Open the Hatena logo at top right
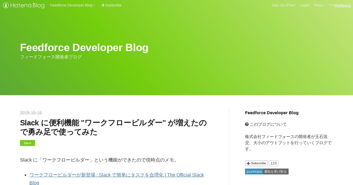353x185 pixels. 340,5
